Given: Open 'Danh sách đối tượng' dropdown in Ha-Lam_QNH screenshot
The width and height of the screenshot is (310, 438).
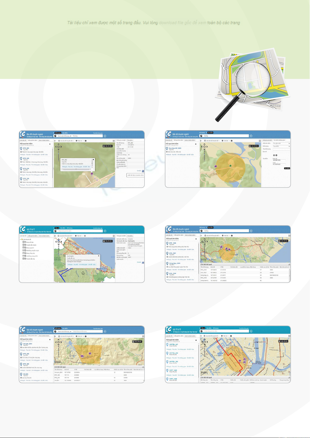Looking at the screenshot, I should click(x=64, y=331).
